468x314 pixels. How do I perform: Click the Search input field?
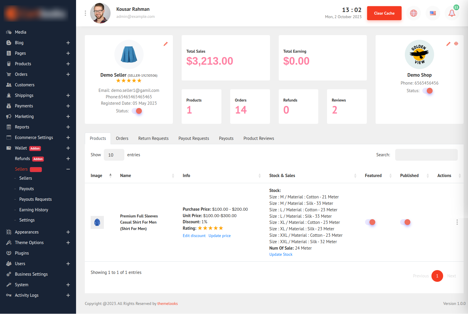[x=426, y=155]
